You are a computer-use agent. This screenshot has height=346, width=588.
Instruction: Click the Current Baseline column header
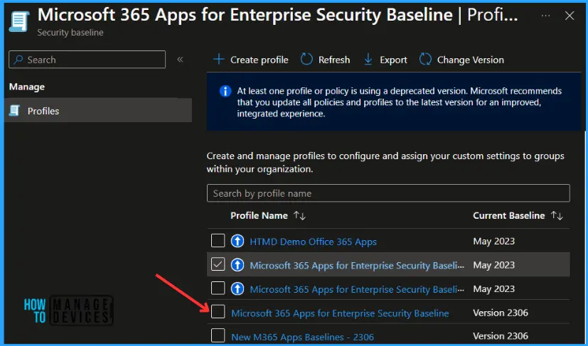(509, 215)
